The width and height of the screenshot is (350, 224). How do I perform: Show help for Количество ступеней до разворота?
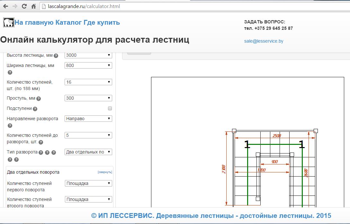(40, 142)
